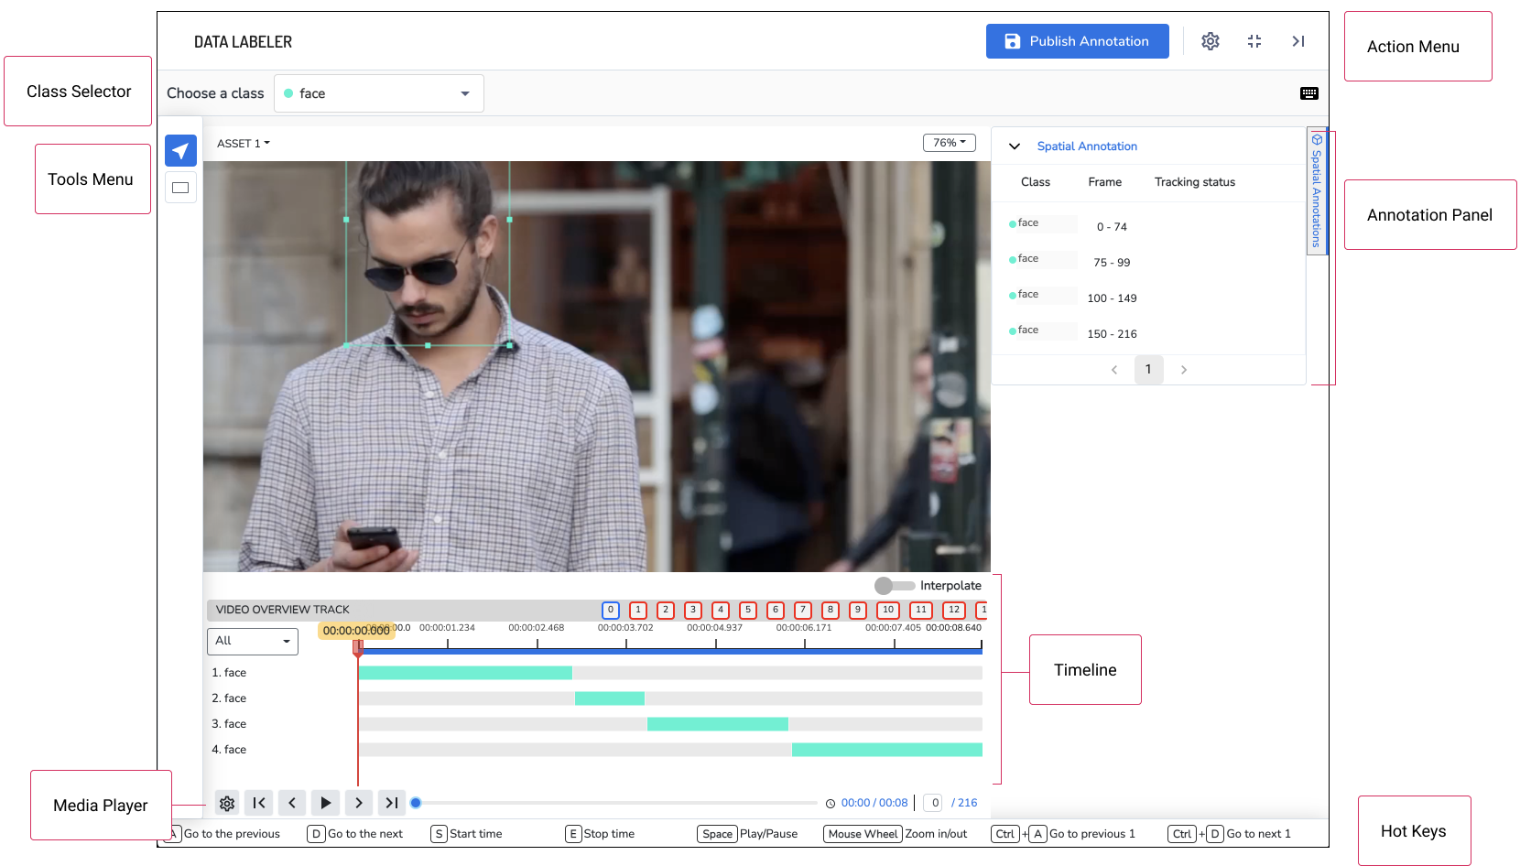Open the All track filter dropdown
Viewport: 1531px width, 866px height.
[x=253, y=641]
